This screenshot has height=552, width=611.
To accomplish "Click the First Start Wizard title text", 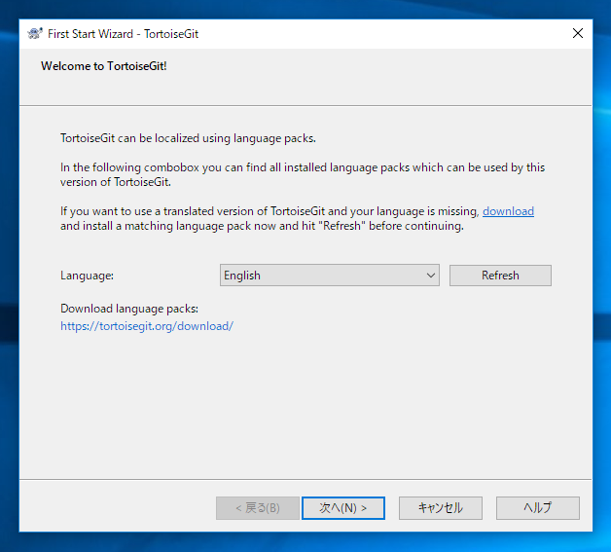I will [x=123, y=34].
